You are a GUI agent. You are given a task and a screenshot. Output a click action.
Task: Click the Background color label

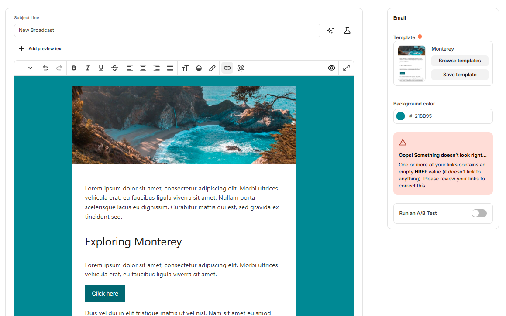tap(414, 104)
